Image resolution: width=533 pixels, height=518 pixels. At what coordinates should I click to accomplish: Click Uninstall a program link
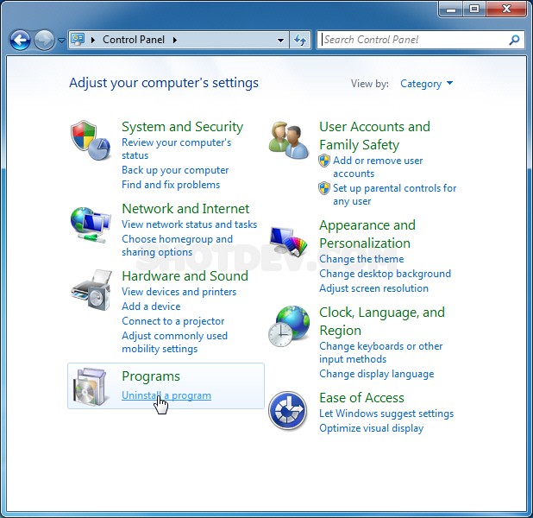166,395
